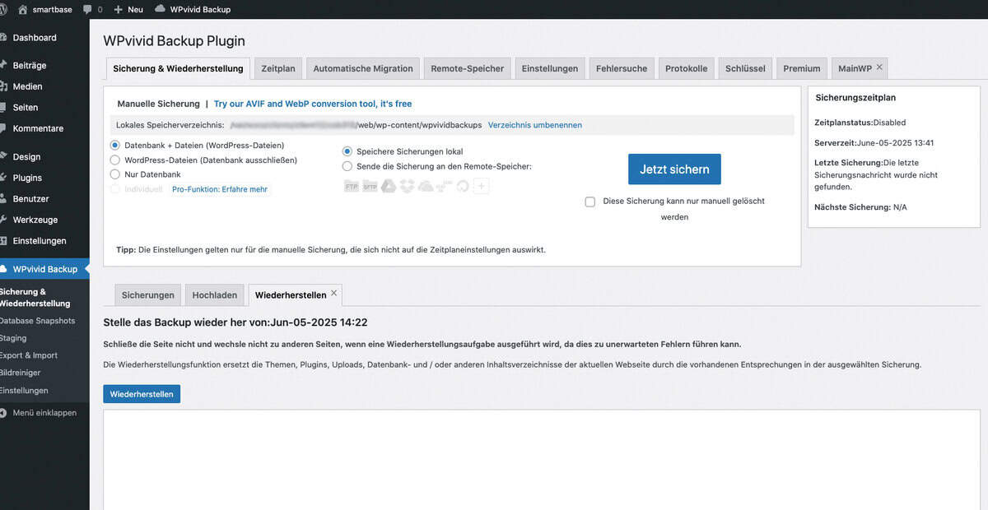Select SFTP remote storage icon
This screenshot has height=510, width=988.
[370, 187]
